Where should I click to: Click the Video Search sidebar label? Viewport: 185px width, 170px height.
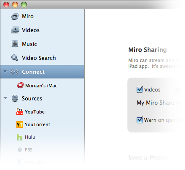click(39, 58)
